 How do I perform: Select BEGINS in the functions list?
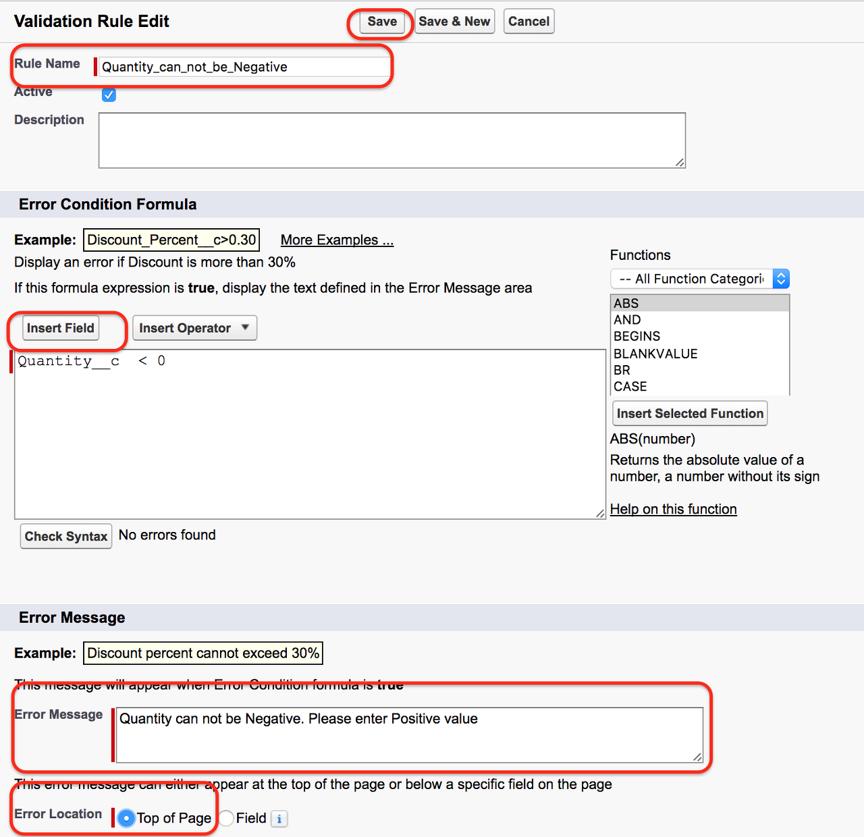(x=699, y=336)
